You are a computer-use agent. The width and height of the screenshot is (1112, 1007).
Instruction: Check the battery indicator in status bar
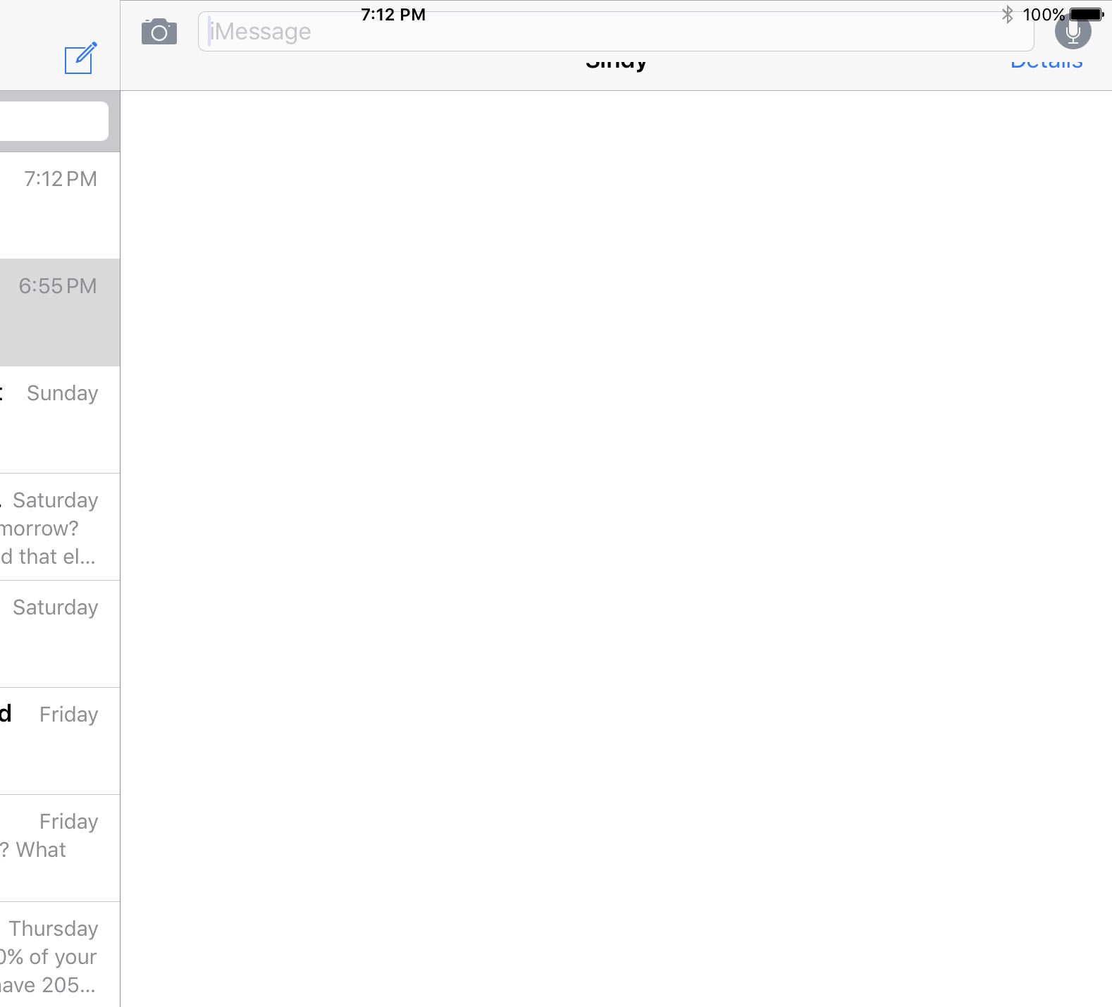tap(1087, 14)
